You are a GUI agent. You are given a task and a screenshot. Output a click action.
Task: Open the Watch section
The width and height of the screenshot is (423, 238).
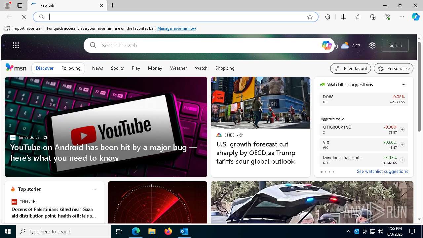[201, 68]
